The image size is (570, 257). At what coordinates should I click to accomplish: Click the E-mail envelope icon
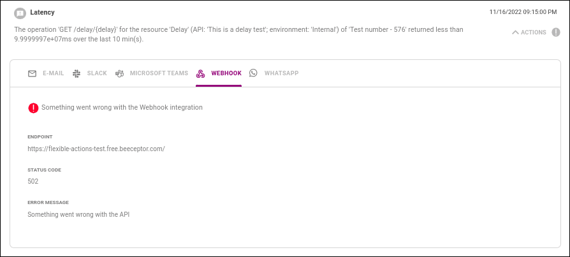[32, 73]
